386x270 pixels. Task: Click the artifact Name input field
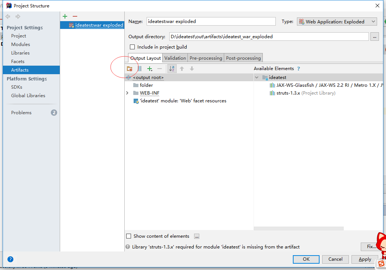tap(211, 22)
